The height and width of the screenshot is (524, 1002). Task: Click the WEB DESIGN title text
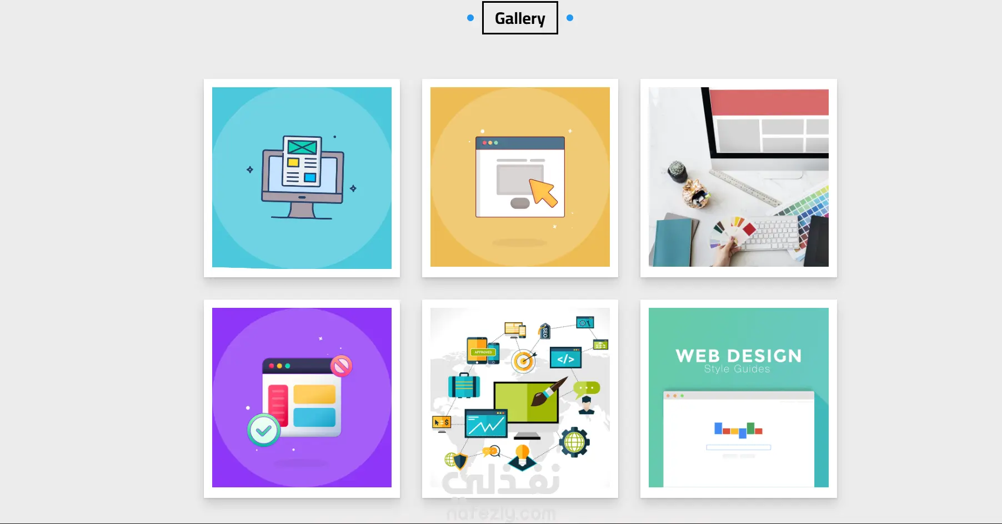tap(739, 356)
